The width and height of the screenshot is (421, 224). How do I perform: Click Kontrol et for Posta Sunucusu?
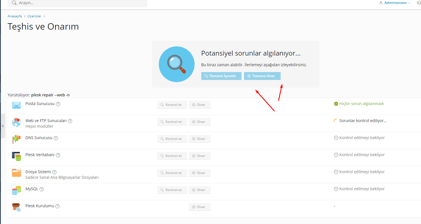click(x=172, y=105)
